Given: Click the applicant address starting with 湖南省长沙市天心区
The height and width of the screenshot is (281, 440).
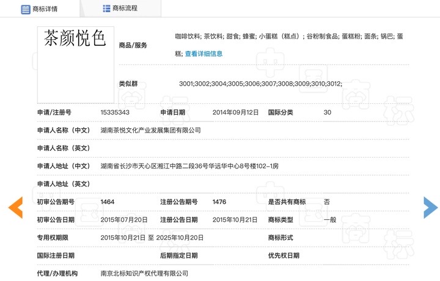Looking at the screenshot, I should 189,166.
